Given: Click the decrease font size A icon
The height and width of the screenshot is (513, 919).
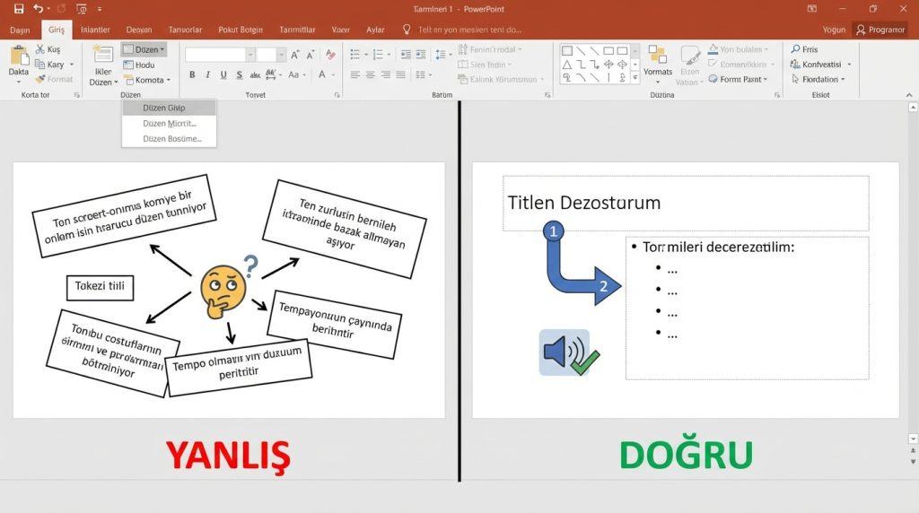Looking at the screenshot, I should pos(310,55).
